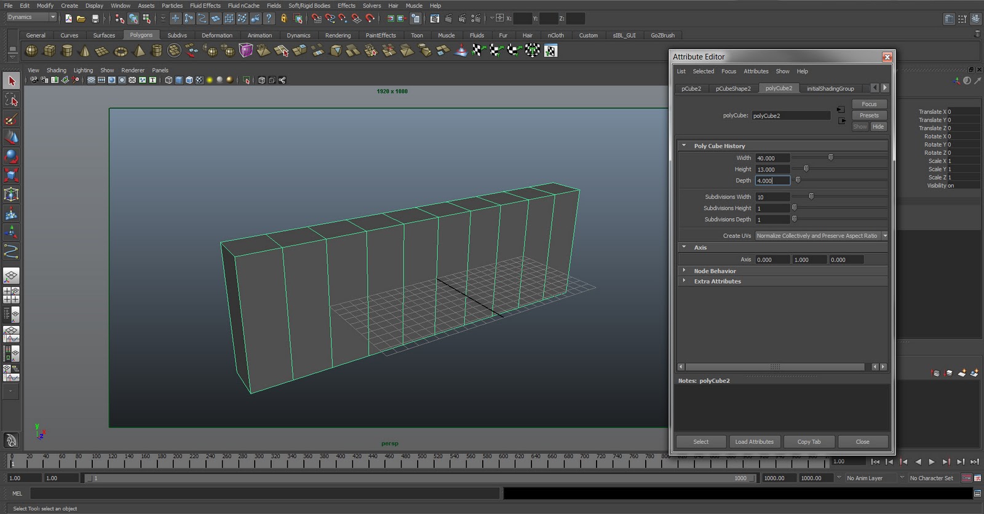This screenshot has height=514, width=984.
Task: Click the Height value field
Action: pyautogui.click(x=772, y=169)
